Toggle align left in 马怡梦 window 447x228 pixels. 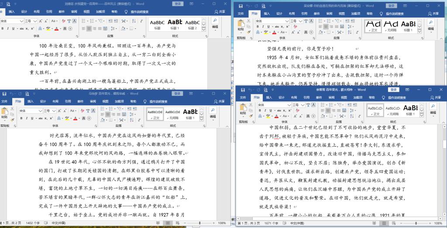click(x=103, y=114)
